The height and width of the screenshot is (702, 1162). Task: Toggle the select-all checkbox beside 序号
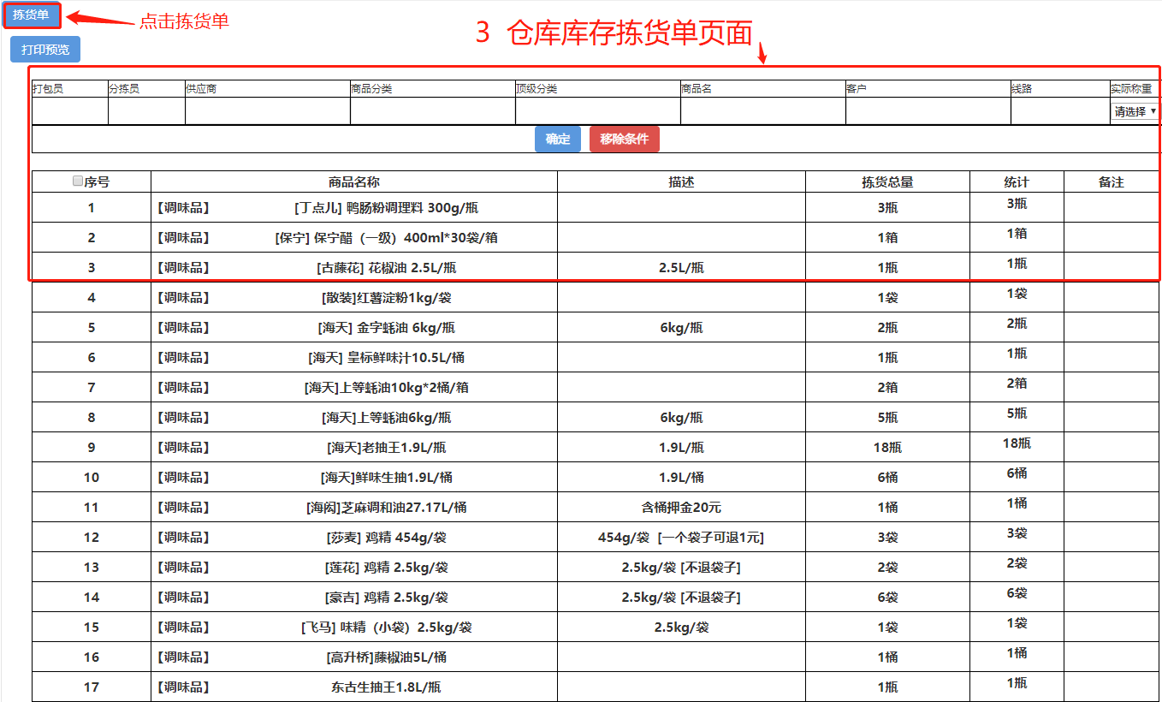(78, 181)
